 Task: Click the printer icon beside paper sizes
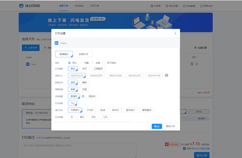click(x=166, y=76)
